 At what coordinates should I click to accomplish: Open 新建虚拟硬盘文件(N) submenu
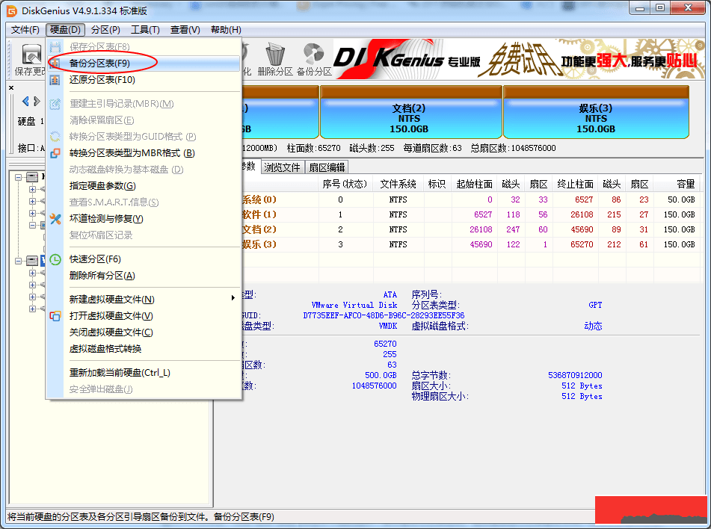[x=111, y=300]
